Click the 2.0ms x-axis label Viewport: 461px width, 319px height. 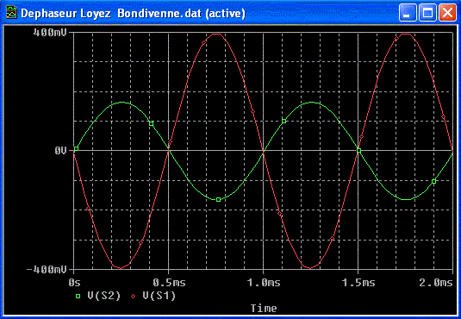tap(436, 283)
